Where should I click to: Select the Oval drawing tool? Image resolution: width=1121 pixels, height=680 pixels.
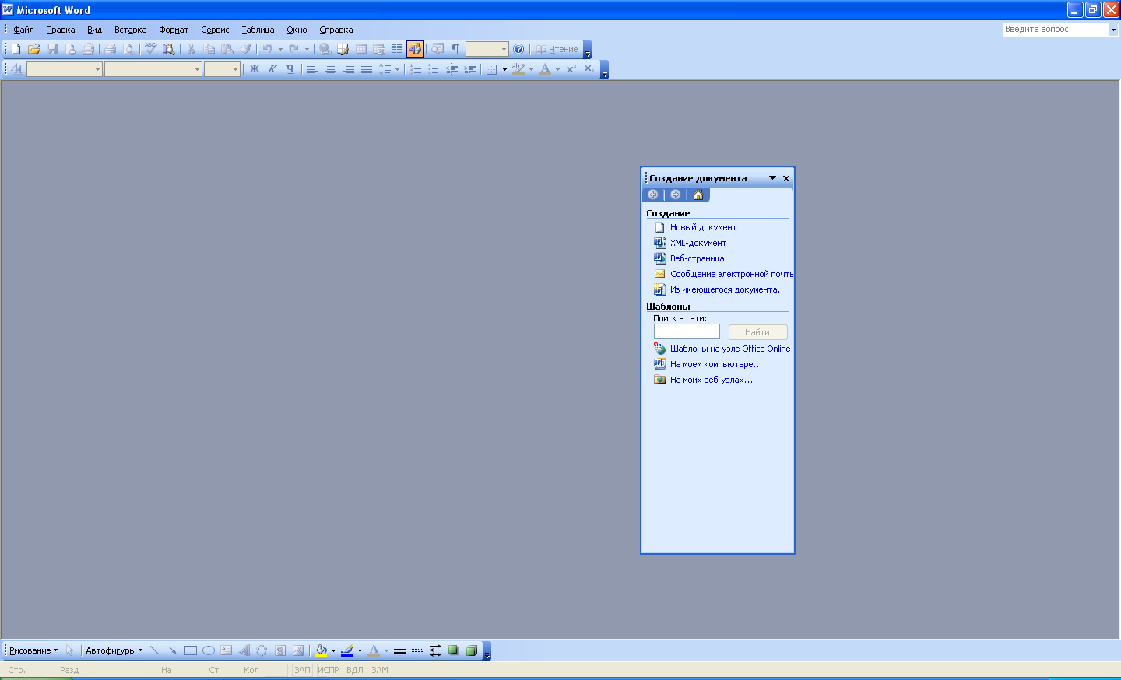208,650
